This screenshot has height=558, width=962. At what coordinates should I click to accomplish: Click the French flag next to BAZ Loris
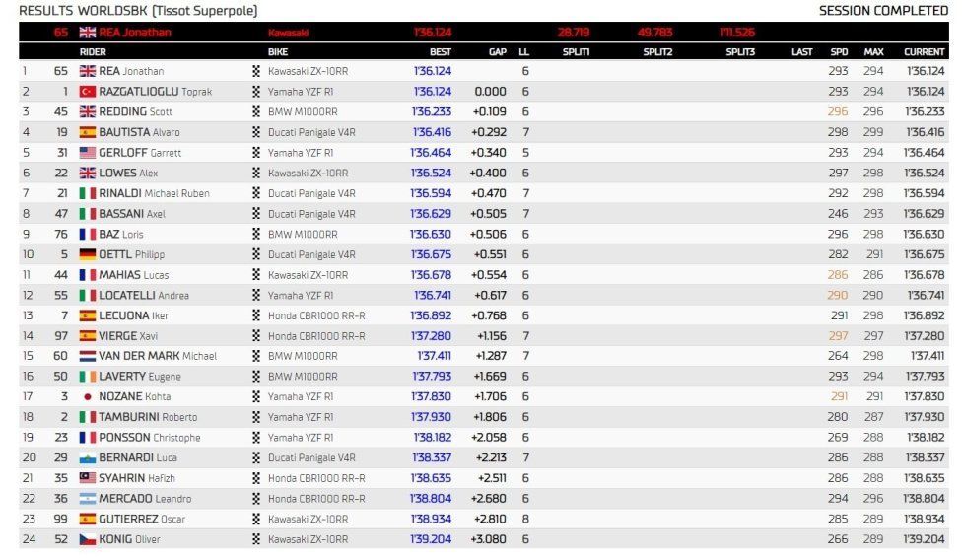point(87,234)
